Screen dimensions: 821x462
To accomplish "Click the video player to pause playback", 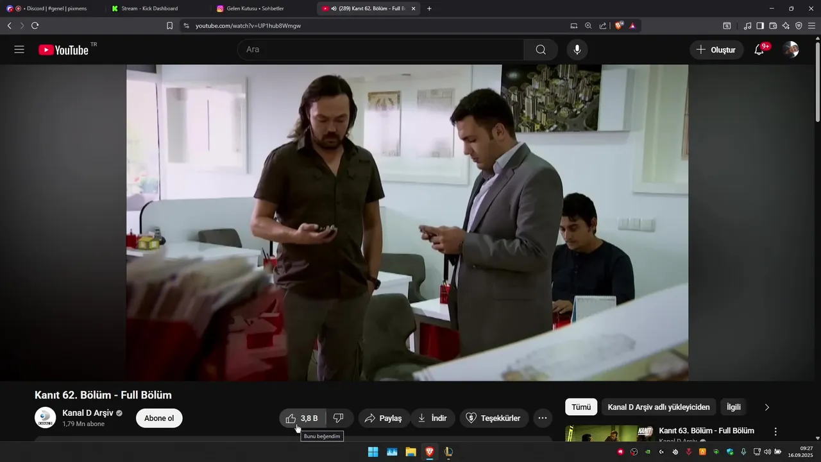I will coord(407,222).
